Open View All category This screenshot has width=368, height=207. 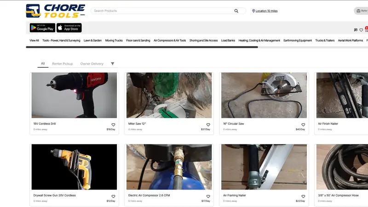[34, 40]
